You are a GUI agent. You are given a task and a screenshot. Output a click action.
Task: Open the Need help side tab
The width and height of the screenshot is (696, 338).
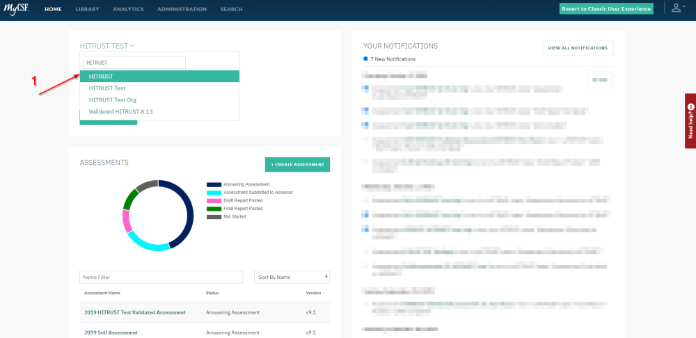click(690, 120)
